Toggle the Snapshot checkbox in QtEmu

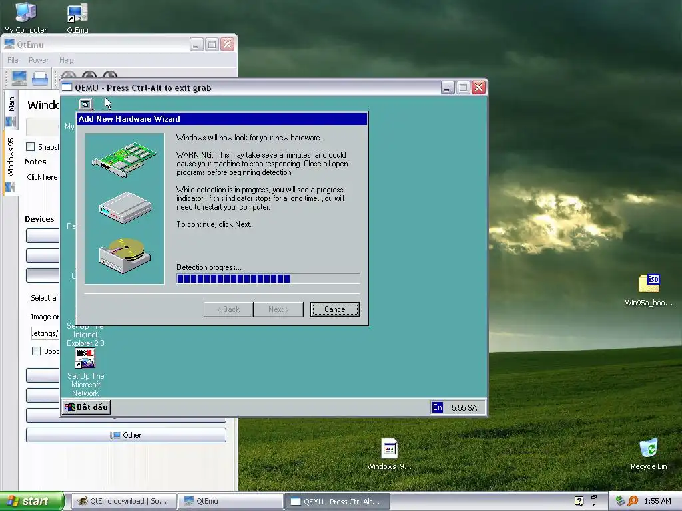coord(31,147)
